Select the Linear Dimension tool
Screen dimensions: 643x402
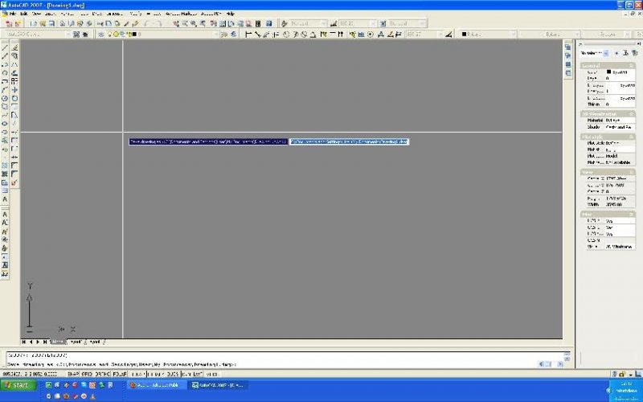pos(248,34)
